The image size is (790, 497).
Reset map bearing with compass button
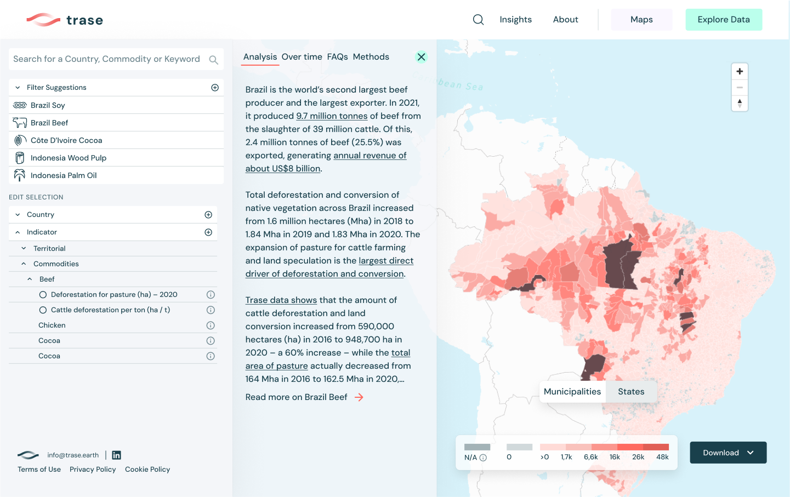[740, 103]
